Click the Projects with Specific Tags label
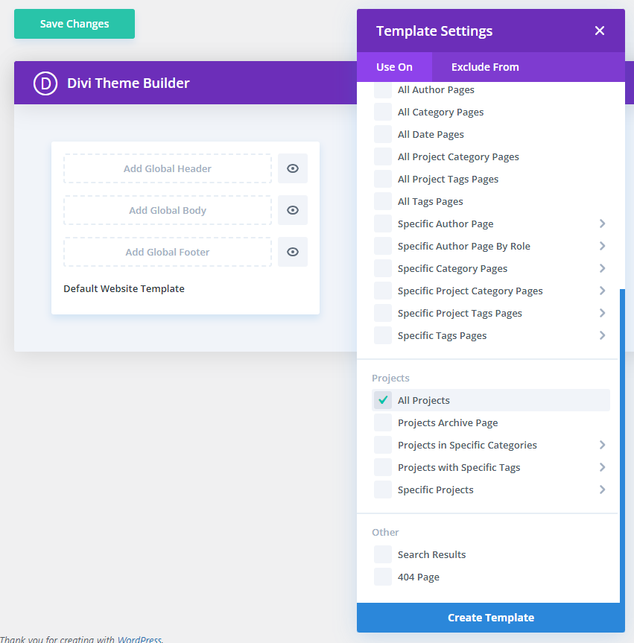 [459, 467]
